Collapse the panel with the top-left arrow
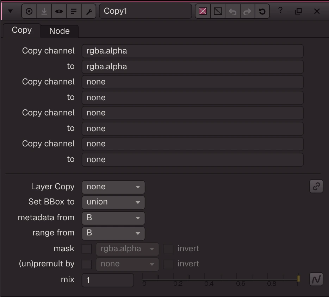 10,11
